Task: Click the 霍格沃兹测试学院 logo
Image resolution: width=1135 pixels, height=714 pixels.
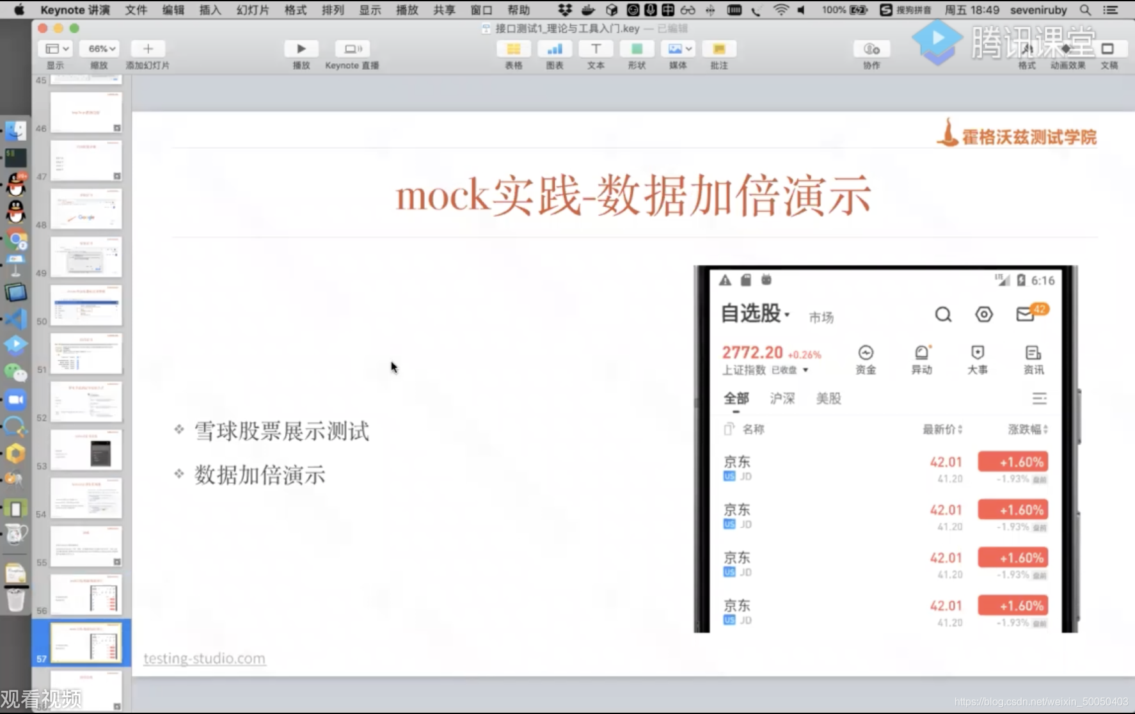Action: pyautogui.click(x=1017, y=134)
